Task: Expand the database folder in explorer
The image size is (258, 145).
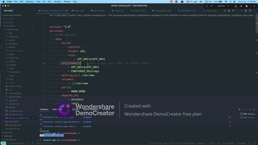Action: pyautogui.click(x=13, y=44)
